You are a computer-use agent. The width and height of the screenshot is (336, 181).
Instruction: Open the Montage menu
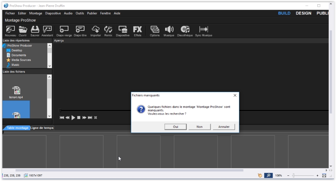pos(35,13)
